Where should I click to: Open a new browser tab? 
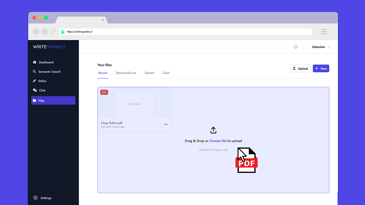coord(111,20)
